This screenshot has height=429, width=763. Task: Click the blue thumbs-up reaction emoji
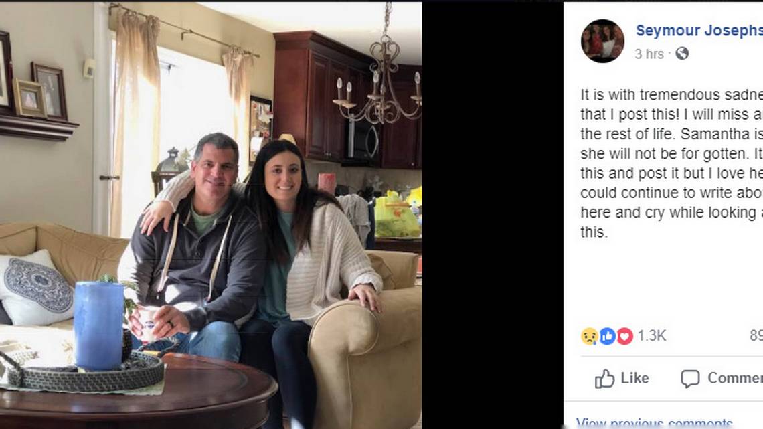(x=607, y=336)
